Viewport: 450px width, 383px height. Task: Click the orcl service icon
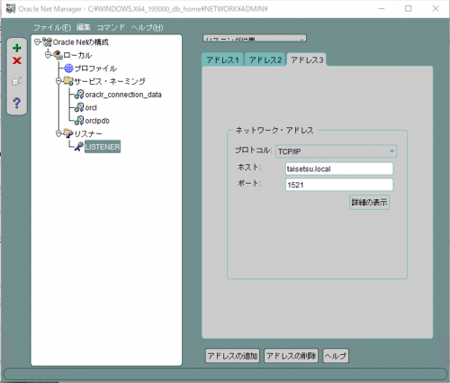point(79,107)
